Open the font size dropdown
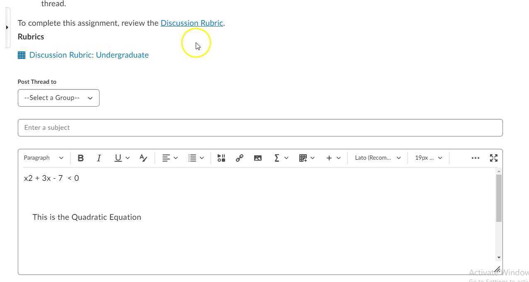The width and height of the screenshot is (529, 282). point(428,158)
